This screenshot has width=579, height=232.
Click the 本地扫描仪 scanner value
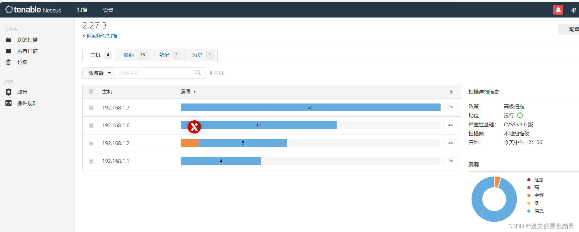click(516, 134)
